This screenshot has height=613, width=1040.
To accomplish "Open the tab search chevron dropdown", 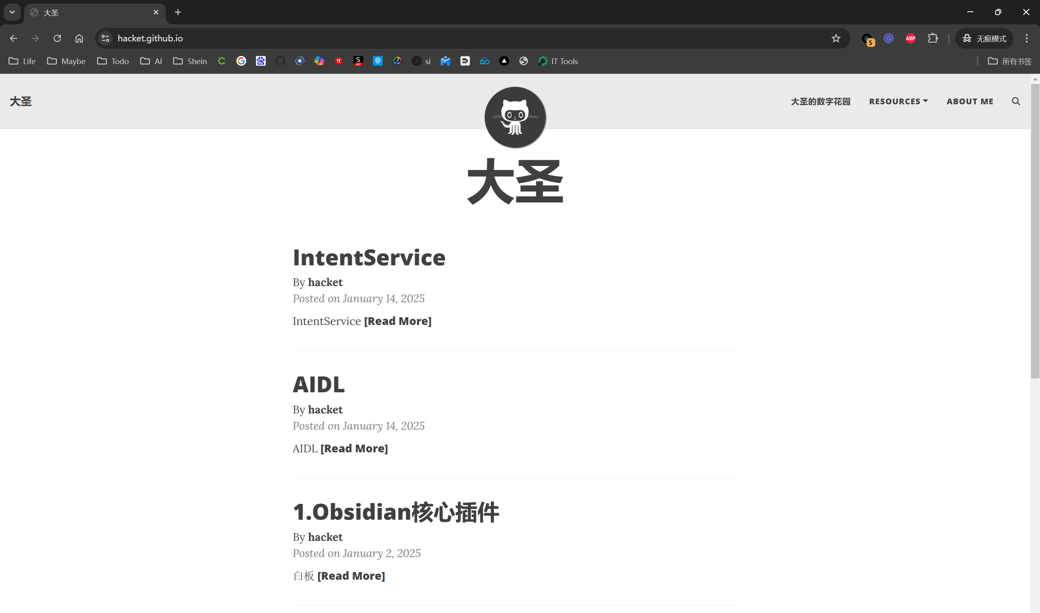I will pyautogui.click(x=12, y=13).
